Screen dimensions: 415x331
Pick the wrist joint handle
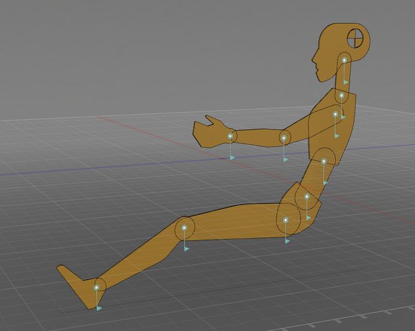pyautogui.click(x=230, y=136)
